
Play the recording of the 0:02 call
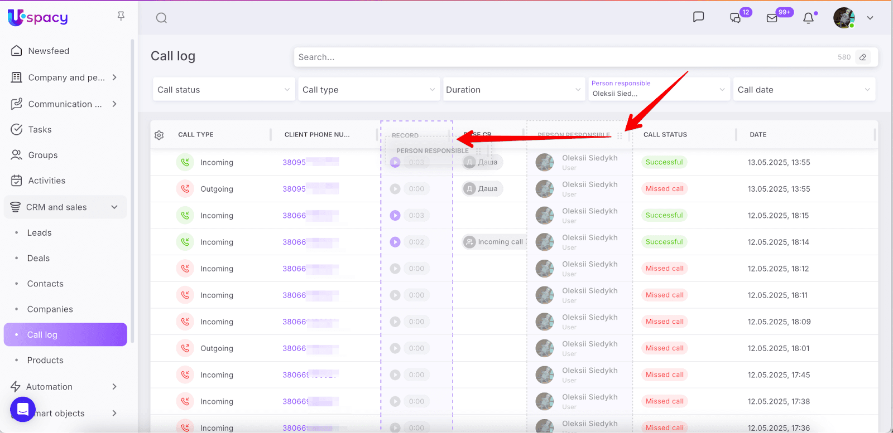click(x=395, y=242)
